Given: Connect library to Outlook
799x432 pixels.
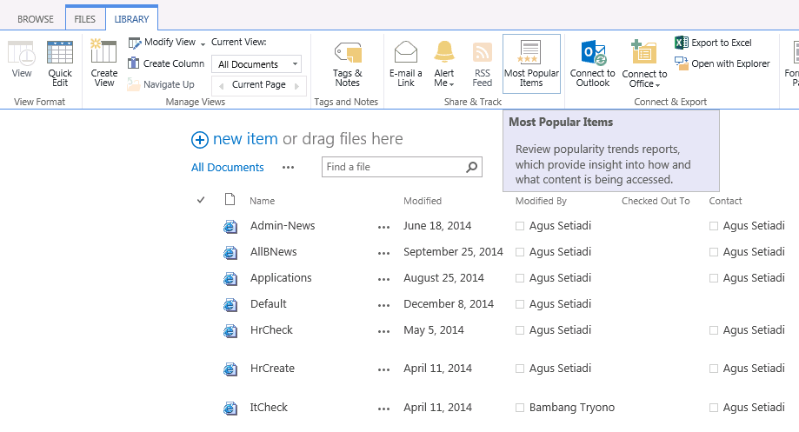Looking at the screenshot, I should pyautogui.click(x=593, y=64).
